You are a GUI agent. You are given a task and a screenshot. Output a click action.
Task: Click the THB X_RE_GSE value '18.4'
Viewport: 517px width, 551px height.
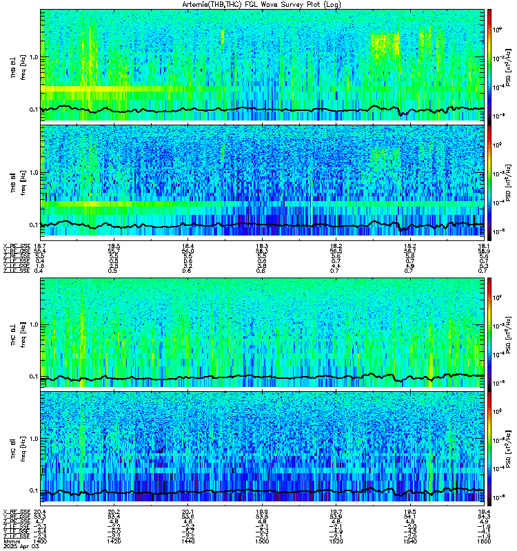(x=187, y=246)
